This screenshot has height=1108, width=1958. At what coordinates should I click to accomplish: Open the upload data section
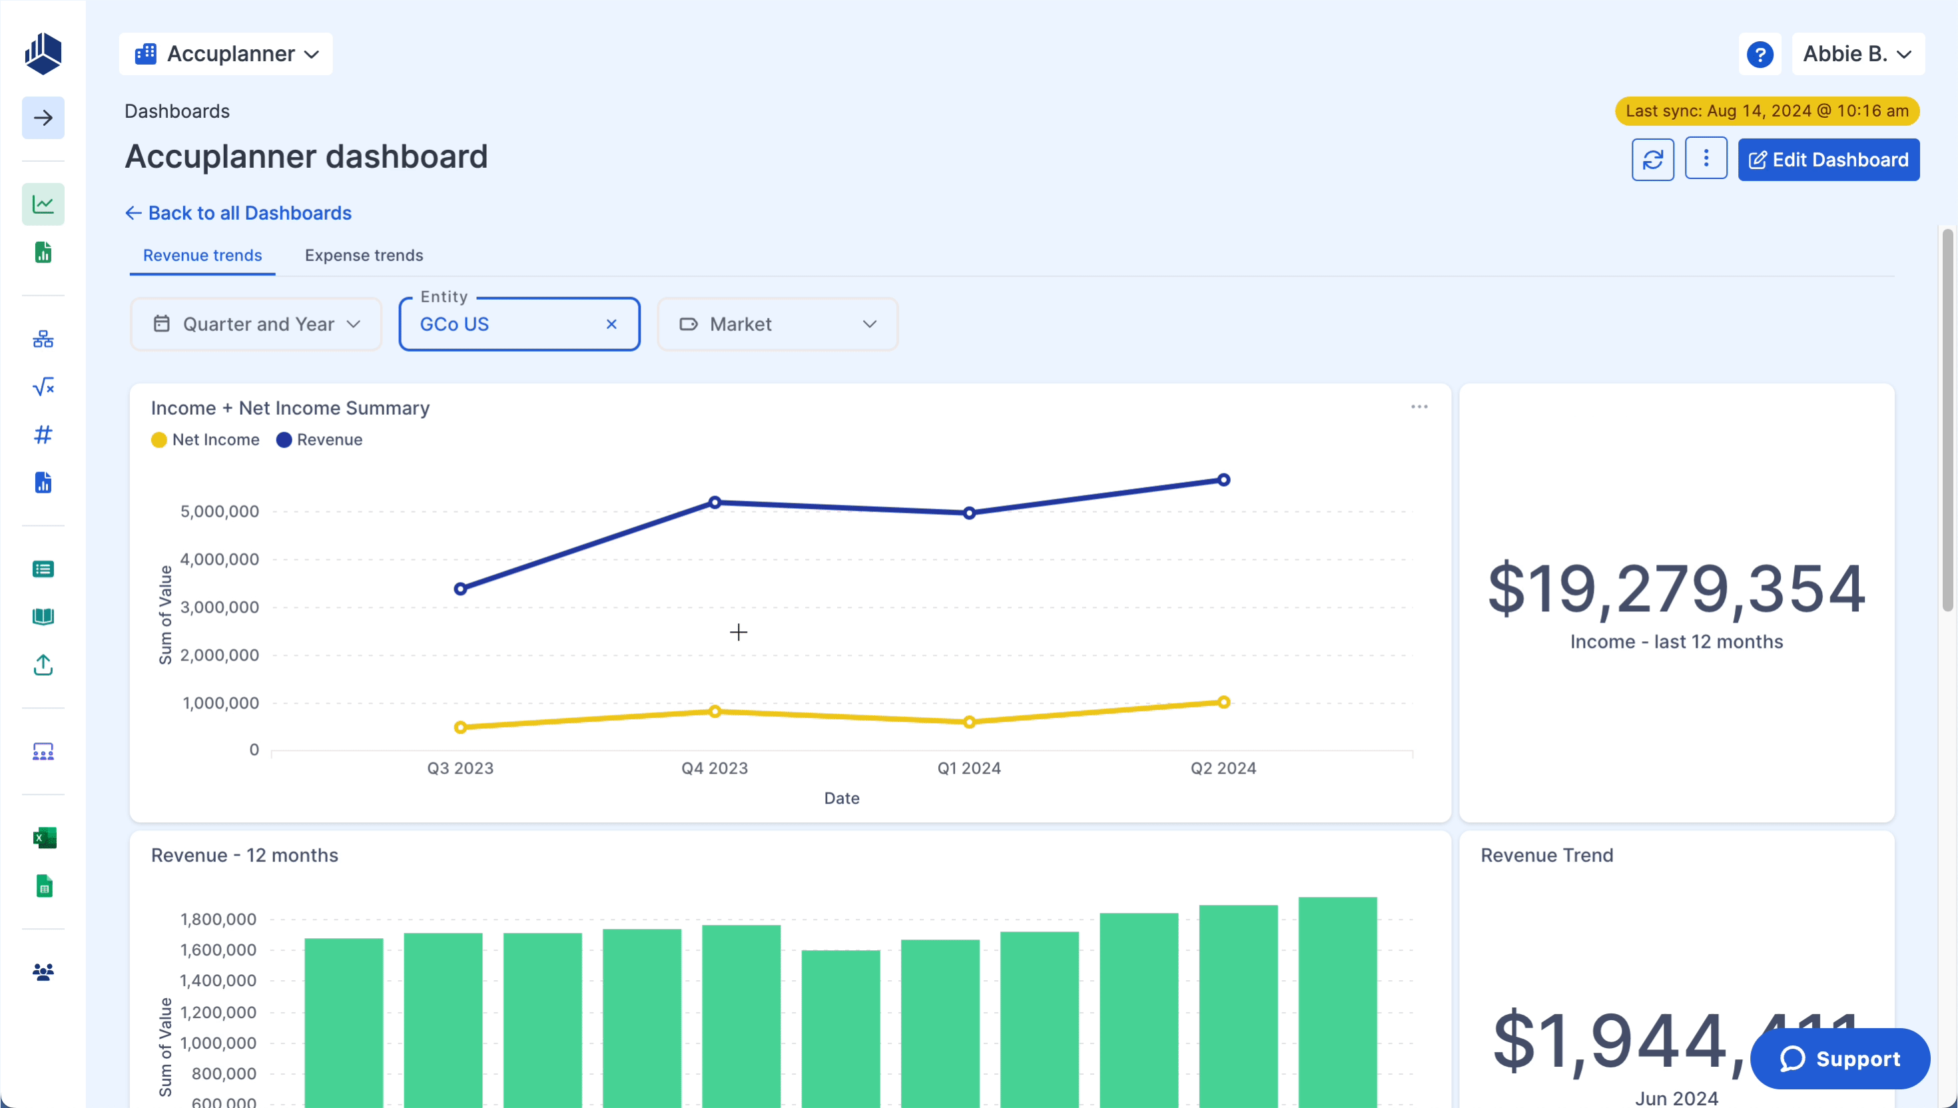click(x=43, y=665)
